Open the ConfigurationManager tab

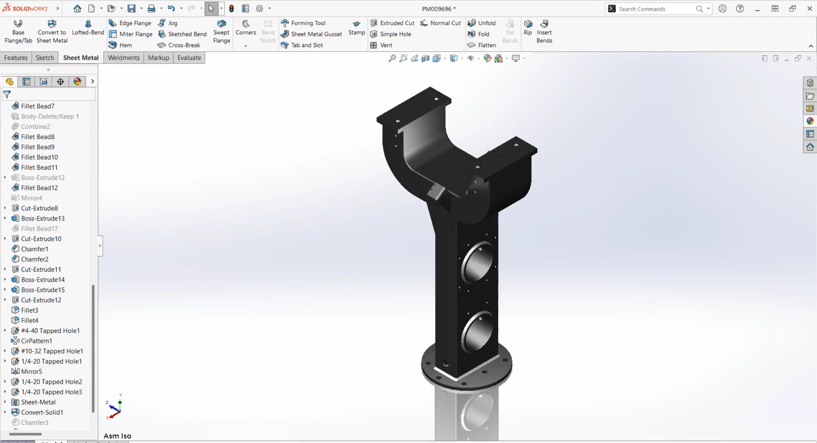(43, 82)
